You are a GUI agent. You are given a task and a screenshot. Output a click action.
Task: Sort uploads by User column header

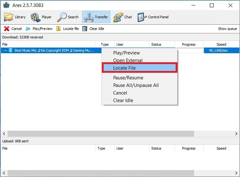(132, 148)
